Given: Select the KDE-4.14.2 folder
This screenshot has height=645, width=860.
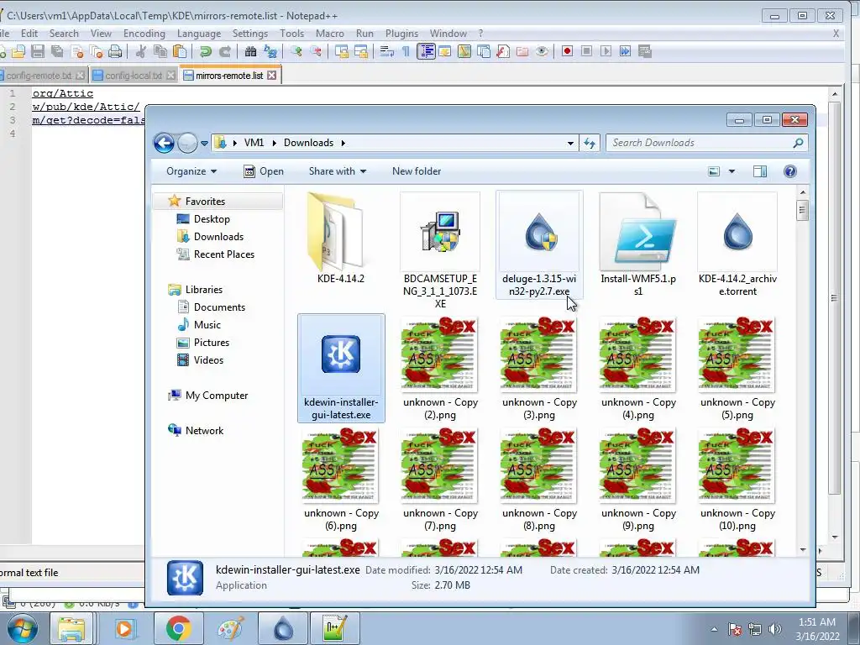Looking at the screenshot, I should pyautogui.click(x=341, y=239).
